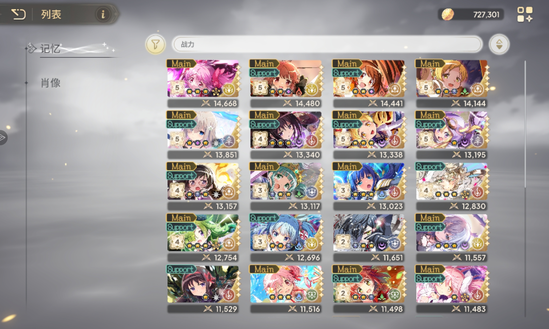The image size is (549, 329).
Task: Select the Support-only card with 12,830 power
Action: (452, 186)
